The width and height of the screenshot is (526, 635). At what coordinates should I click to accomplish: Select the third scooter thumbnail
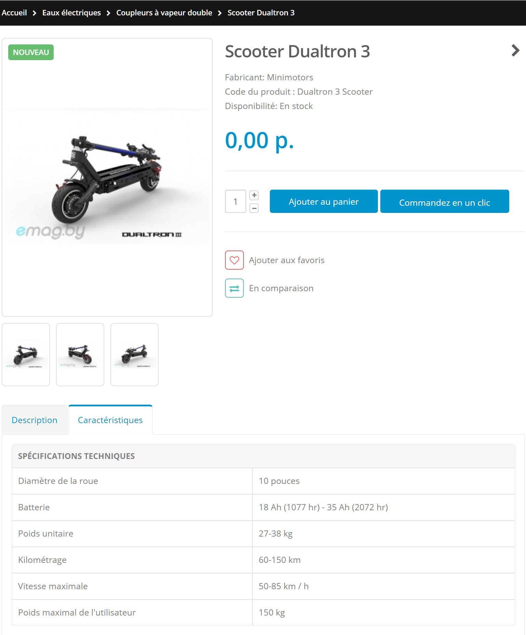pos(134,354)
